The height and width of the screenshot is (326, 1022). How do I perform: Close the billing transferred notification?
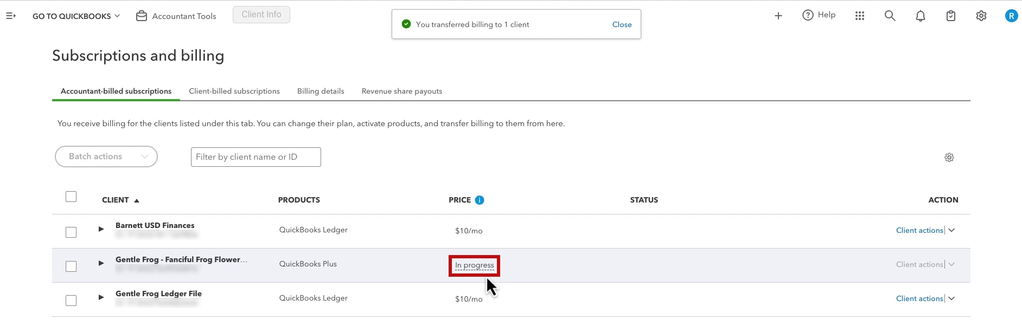click(x=622, y=24)
